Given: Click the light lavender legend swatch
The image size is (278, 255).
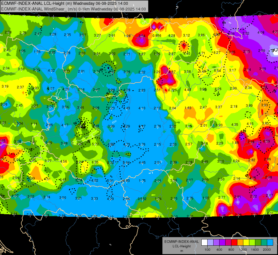Looking at the screenshot, I should [210, 243].
